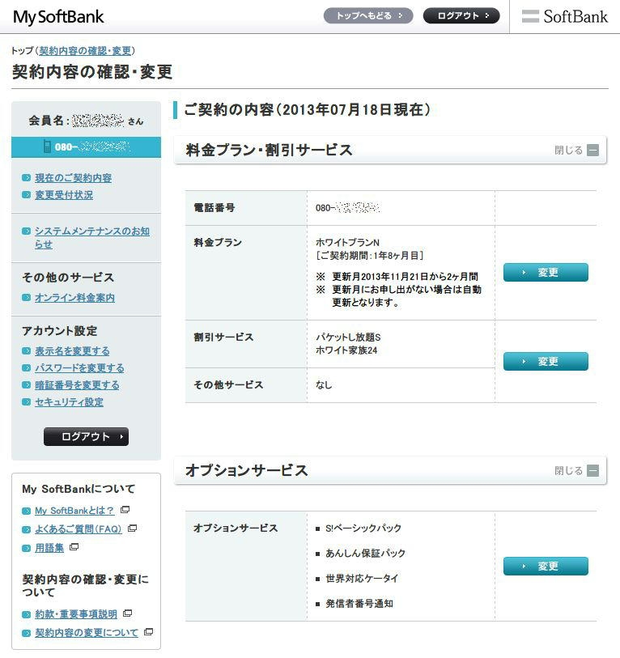Click the external-window icon after 約款・重要事項説明

[x=128, y=613]
